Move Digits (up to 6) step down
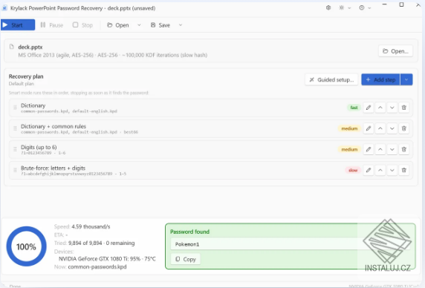 coord(392,149)
